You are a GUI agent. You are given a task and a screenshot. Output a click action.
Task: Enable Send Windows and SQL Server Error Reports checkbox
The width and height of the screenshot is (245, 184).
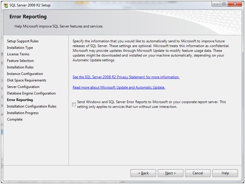(x=74, y=104)
